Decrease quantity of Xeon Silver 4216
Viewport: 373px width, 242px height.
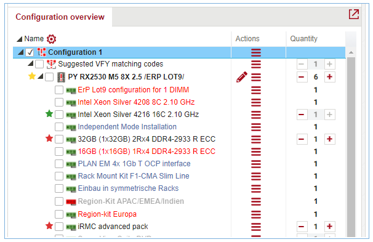302,115
